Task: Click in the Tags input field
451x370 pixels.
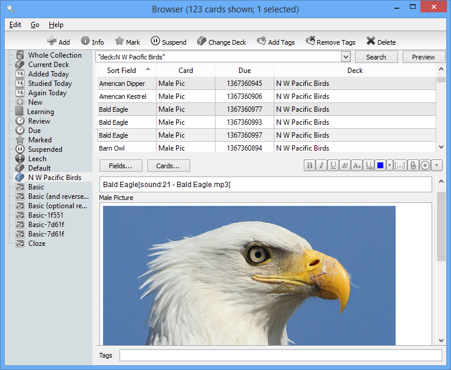Action: [x=281, y=355]
